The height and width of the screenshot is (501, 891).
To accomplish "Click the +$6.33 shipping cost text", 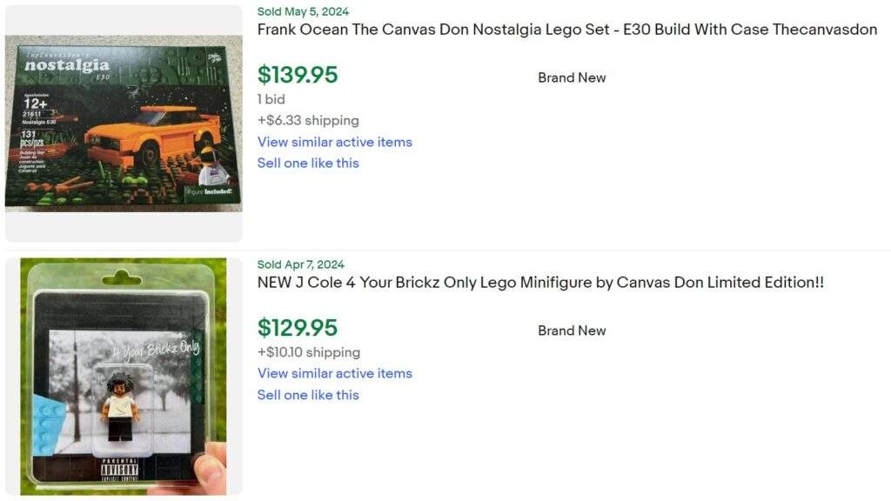I will pos(308,120).
